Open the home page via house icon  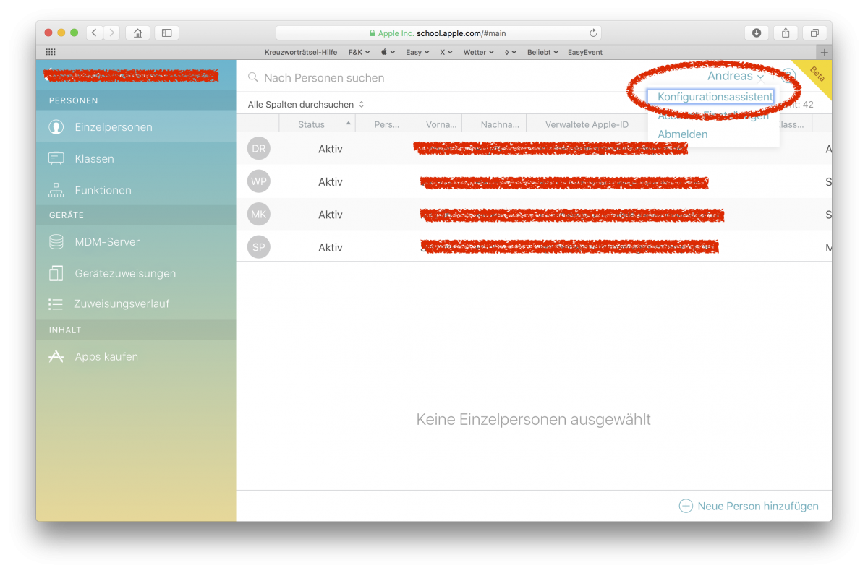(x=137, y=33)
